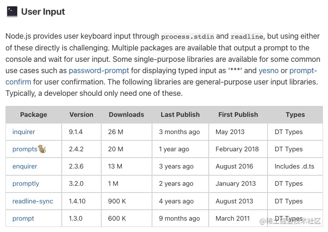Click the squirrel emoji next to prompts
The height and width of the screenshot is (232, 328).
(x=42, y=149)
